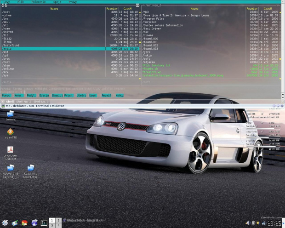Click the Rozwiń function key button

pos(106,96)
